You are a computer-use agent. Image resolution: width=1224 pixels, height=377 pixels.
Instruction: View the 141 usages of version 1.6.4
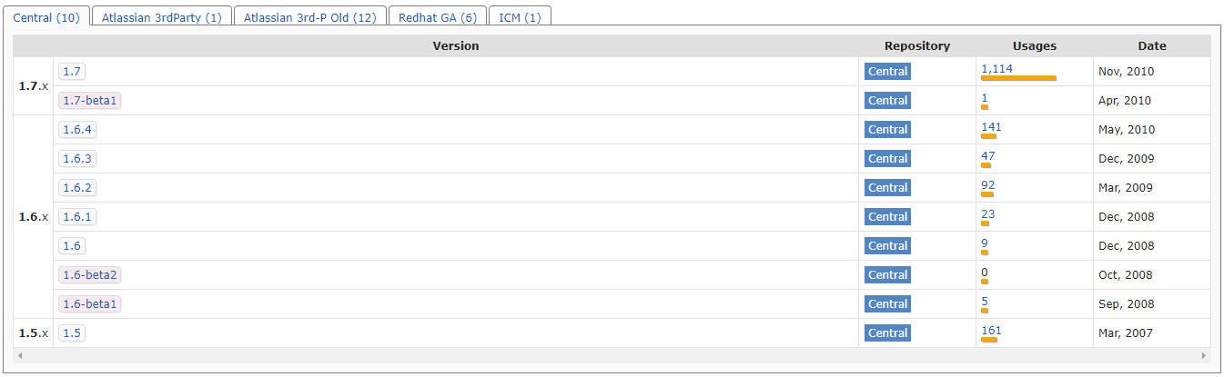coord(991,126)
